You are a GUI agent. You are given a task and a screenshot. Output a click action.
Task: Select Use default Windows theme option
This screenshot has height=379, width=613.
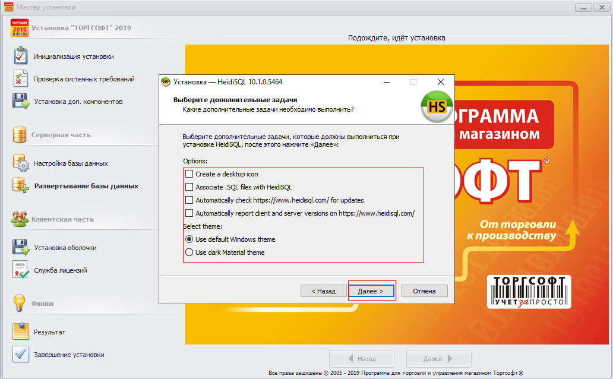click(189, 239)
